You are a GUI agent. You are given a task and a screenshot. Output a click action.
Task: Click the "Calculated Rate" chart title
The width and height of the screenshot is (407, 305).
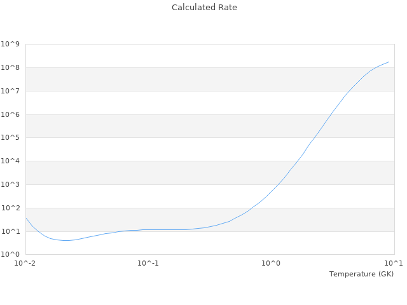pyautogui.click(x=203, y=8)
